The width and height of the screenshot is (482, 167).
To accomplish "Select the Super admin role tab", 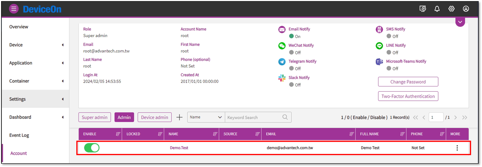I will [x=95, y=117].
